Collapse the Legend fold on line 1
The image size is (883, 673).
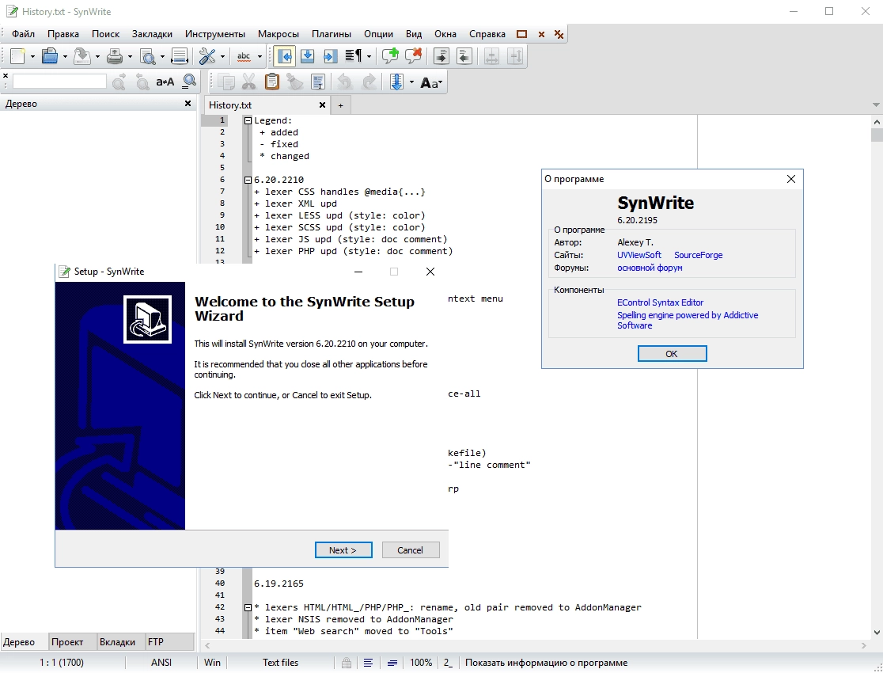[248, 120]
